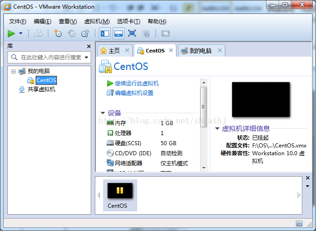The width and height of the screenshot is (316, 231).
Task: Open the 虚拟机(M) menu
Action: click(97, 21)
